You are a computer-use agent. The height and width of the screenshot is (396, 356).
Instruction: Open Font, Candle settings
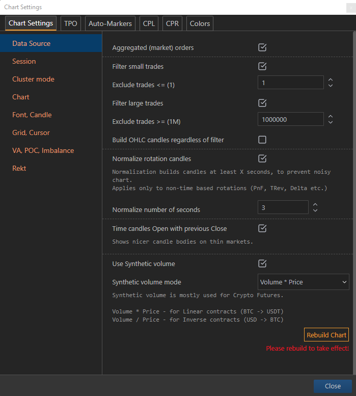51,115
